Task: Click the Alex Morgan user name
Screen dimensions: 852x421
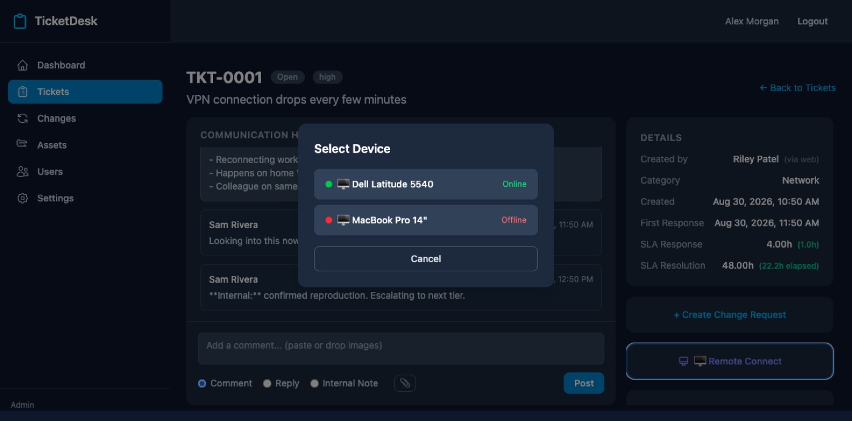Action: coord(752,21)
